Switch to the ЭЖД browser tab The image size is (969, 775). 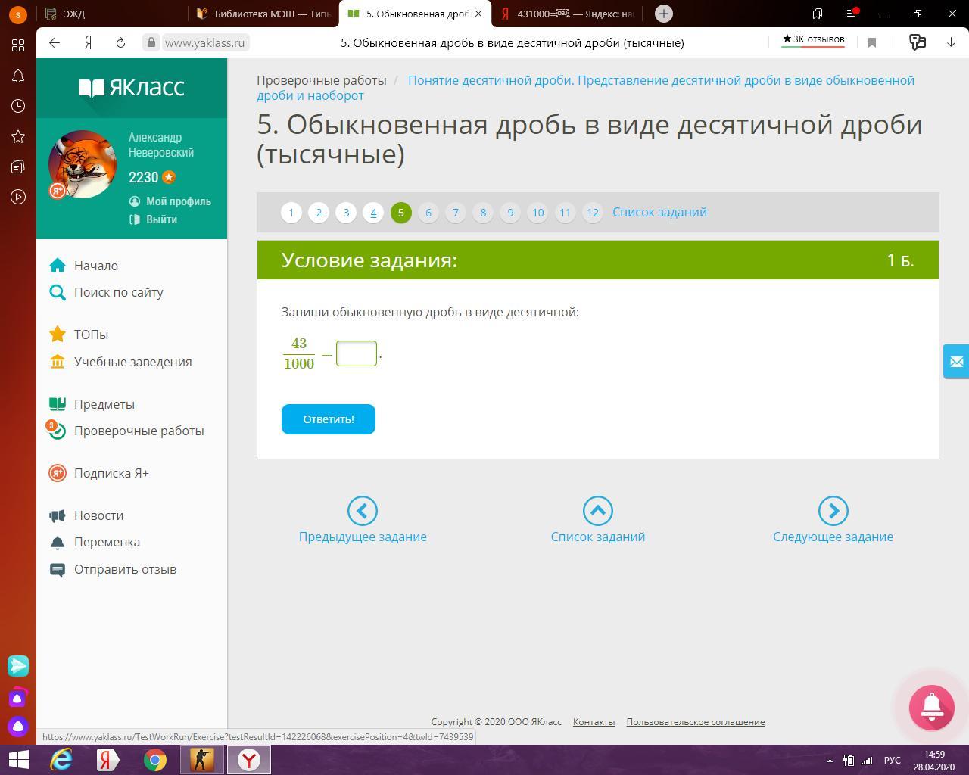[114, 14]
